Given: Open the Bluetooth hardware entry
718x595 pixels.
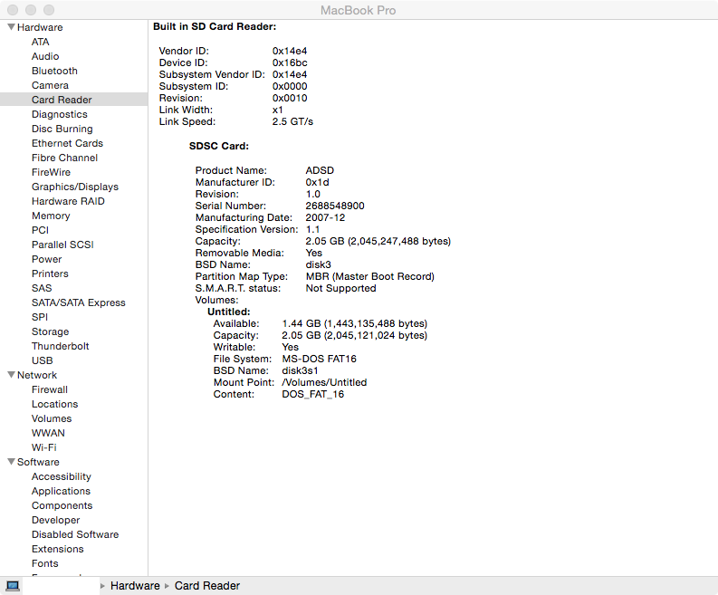Looking at the screenshot, I should click(x=54, y=71).
